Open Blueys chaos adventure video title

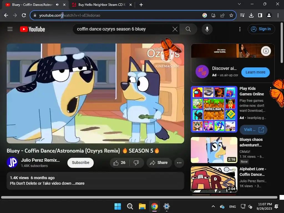(251, 142)
